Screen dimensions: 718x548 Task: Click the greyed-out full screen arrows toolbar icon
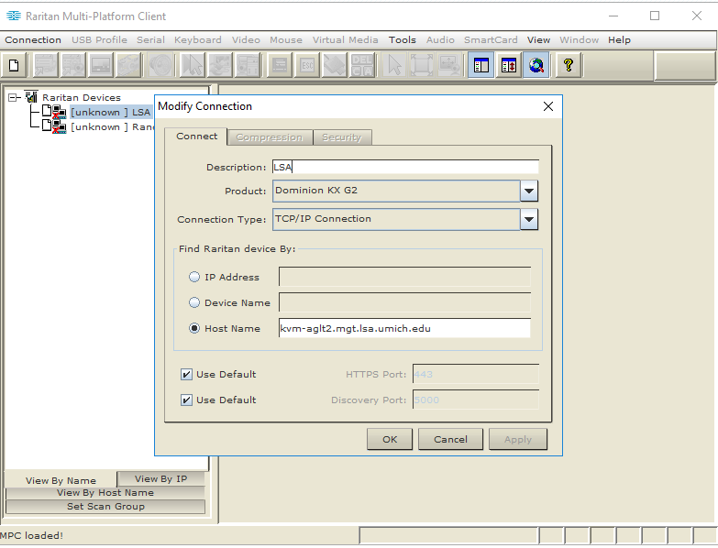[421, 65]
